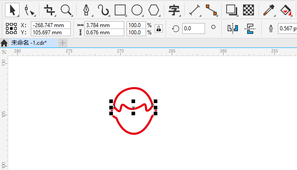Select the Drop shadow tool
Image resolution: width=297 pixels, height=170 pixels.
point(232,10)
